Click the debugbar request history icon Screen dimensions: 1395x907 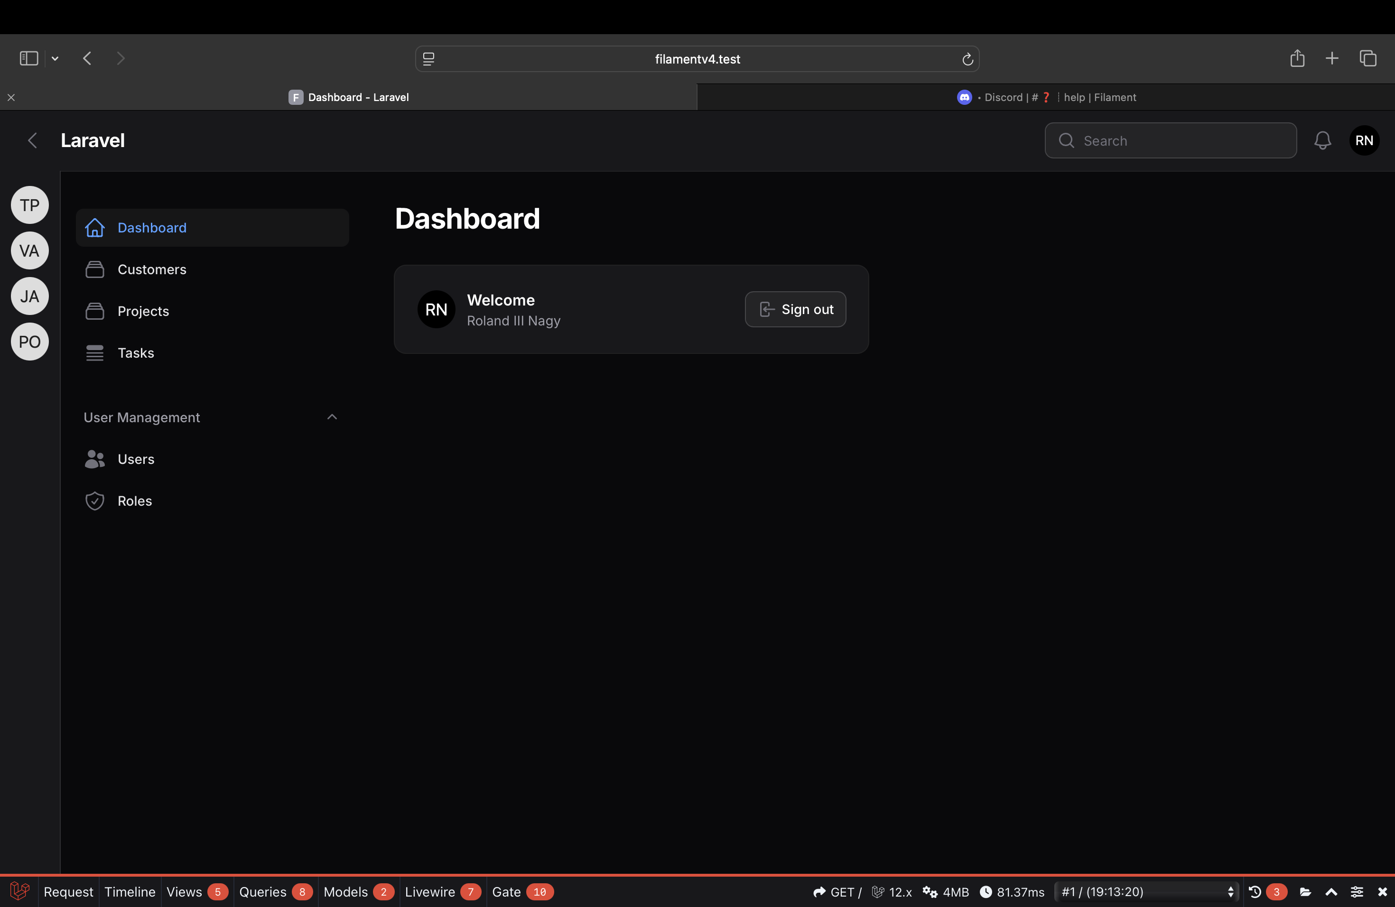coord(1255,892)
